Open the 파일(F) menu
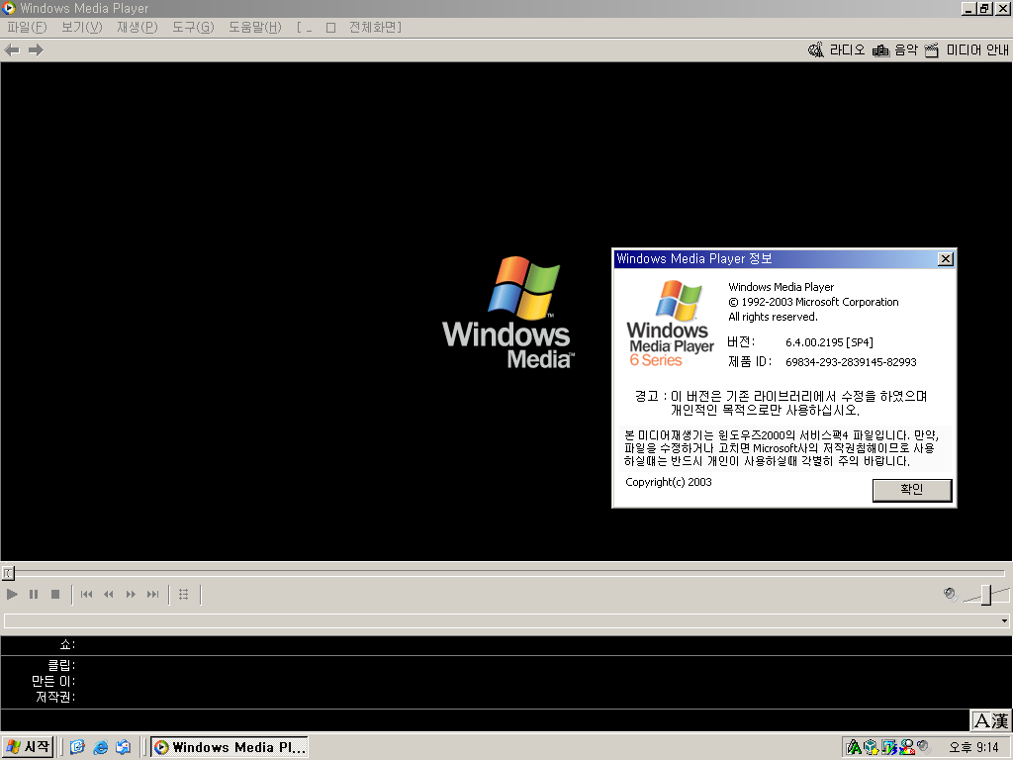The width and height of the screenshot is (1013, 760). pyautogui.click(x=27, y=27)
